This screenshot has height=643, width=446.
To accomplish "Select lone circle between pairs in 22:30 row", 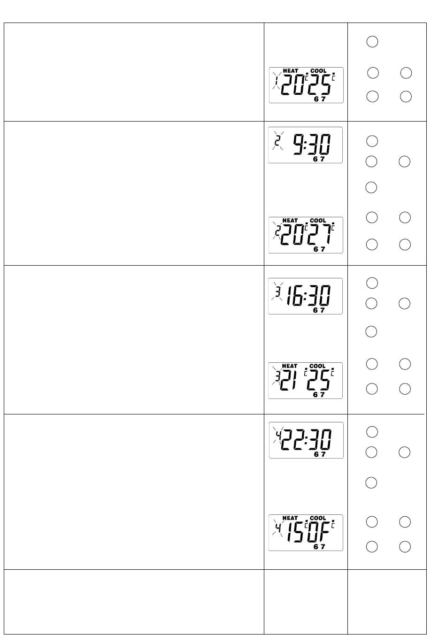I will click(371, 482).
